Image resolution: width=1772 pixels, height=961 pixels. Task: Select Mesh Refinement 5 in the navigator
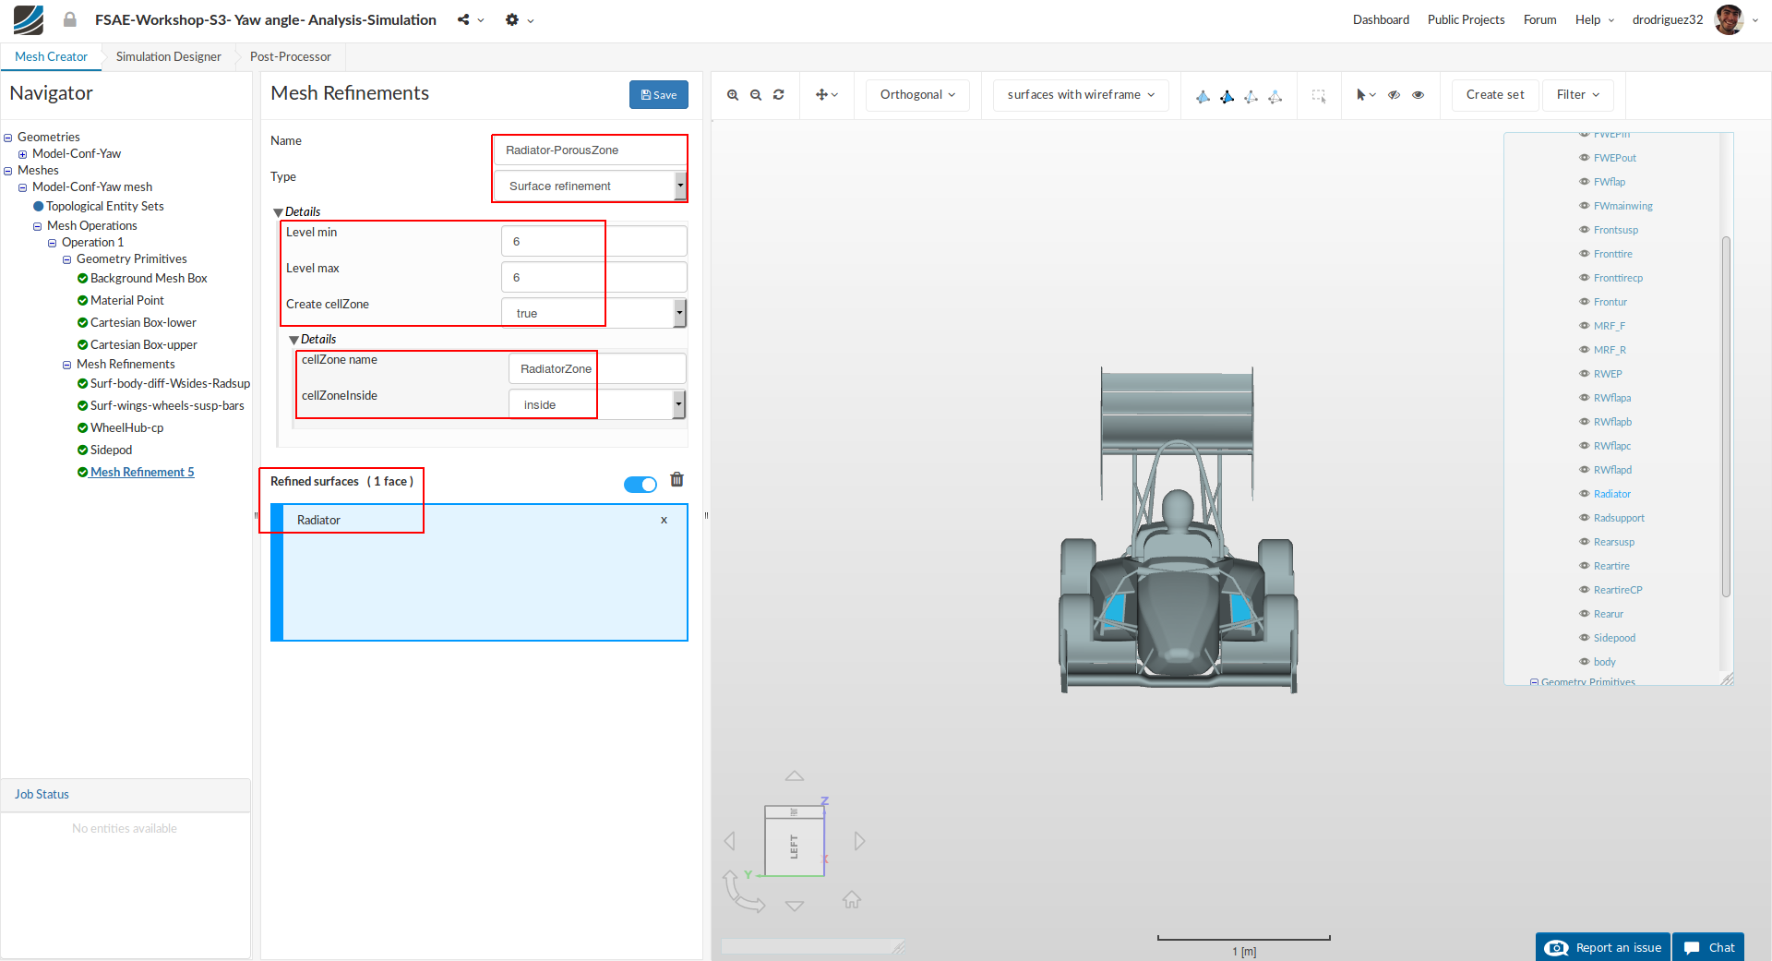click(x=142, y=473)
